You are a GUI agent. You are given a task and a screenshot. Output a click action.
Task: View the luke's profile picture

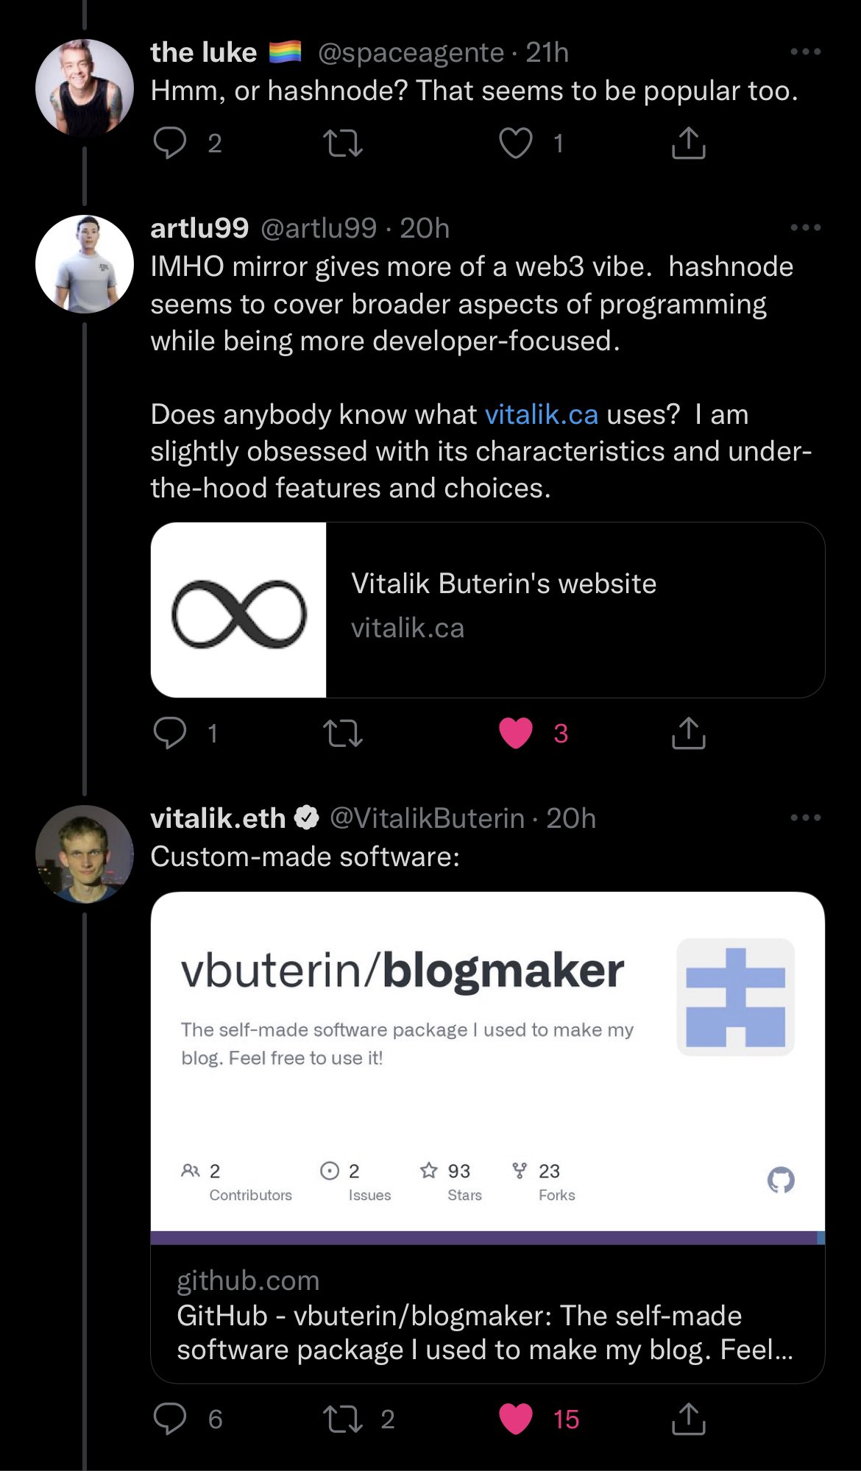[x=85, y=88]
